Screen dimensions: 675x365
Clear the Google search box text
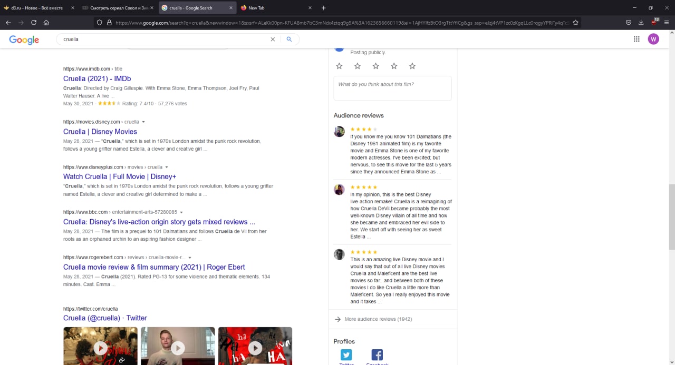point(273,39)
